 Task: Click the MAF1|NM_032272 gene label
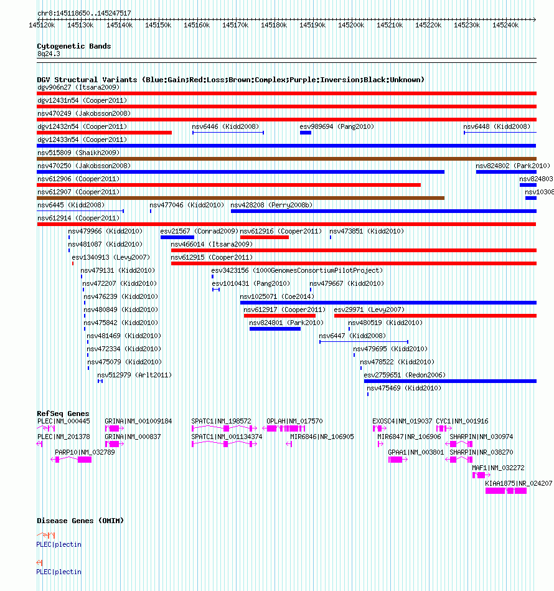click(498, 468)
